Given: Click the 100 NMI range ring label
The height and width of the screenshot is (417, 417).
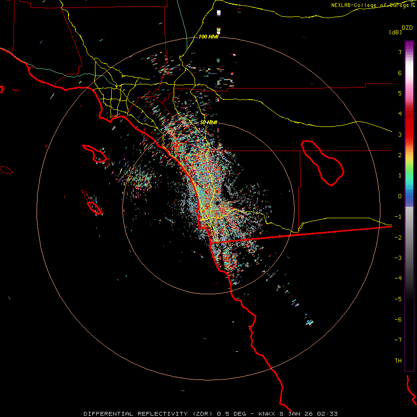Looking at the screenshot, I should tap(208, 37).
